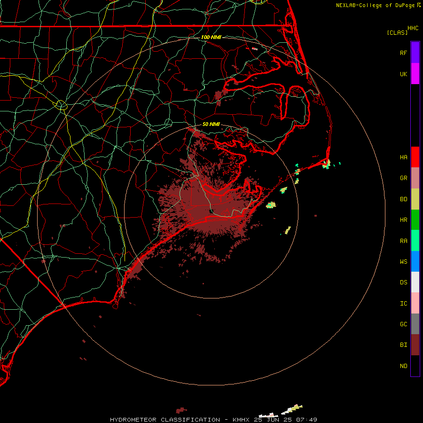Click the [CLAS] units label

(397, 32)
